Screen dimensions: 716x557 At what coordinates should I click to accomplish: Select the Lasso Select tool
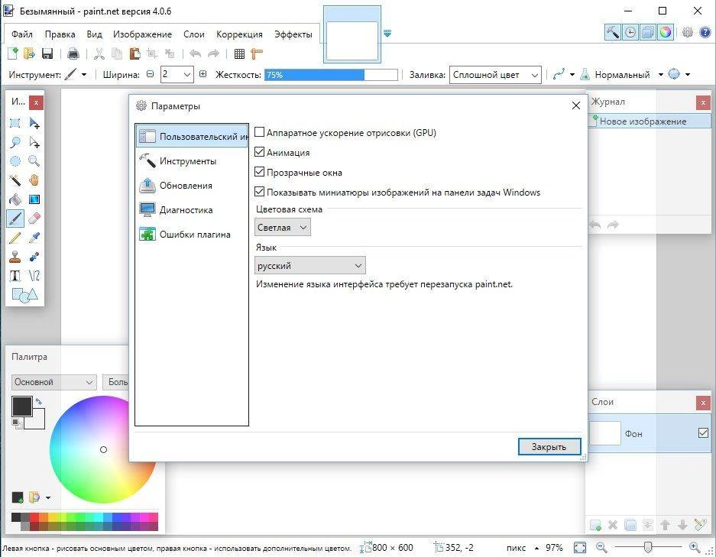click(x=15, y=142)
